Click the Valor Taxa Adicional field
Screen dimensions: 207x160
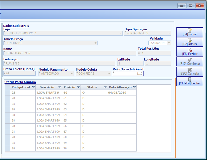128,73
